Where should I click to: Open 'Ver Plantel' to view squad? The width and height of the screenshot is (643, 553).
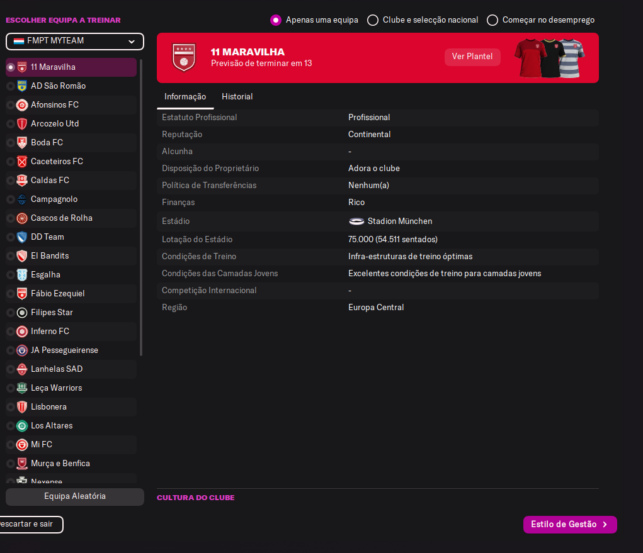[472, 57]
